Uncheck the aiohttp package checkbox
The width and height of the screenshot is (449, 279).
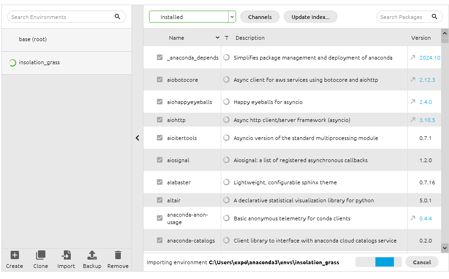(x=160, y=120)
